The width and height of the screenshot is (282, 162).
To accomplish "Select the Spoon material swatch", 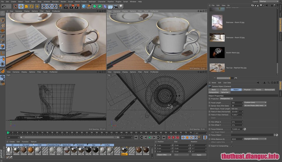I will click(x=124, y=151).
